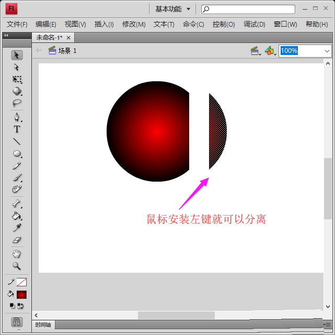Collapse the tools panel double-arrow

click(6, 35)
